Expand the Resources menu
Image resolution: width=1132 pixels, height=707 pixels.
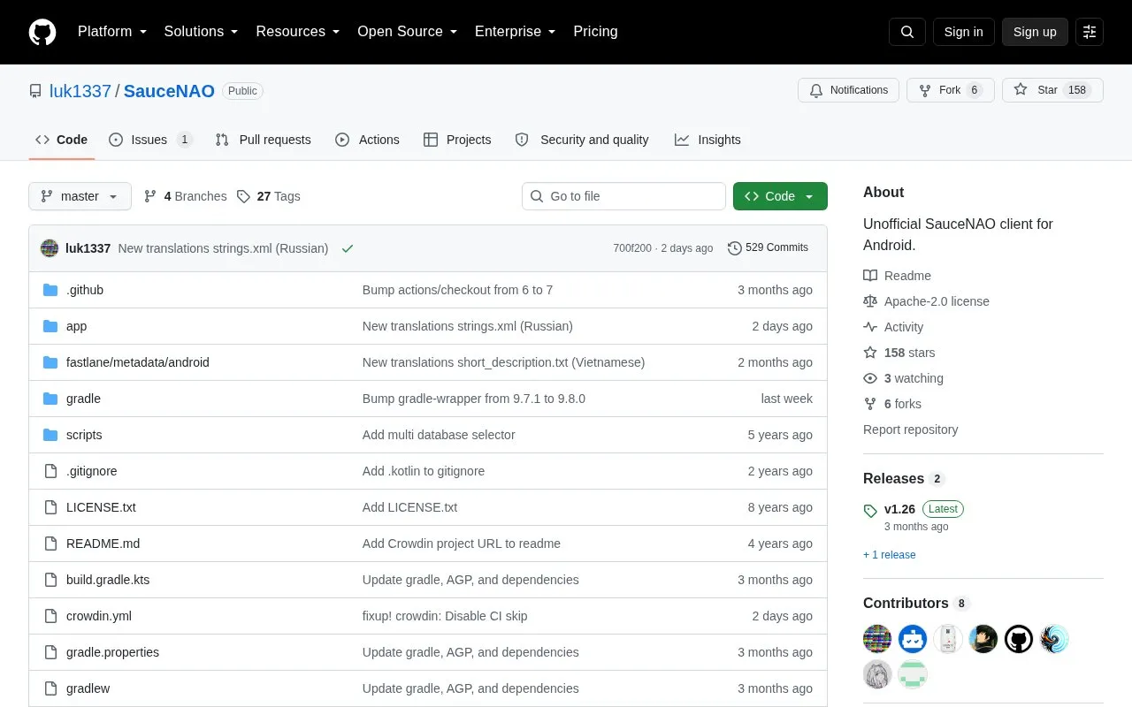pos(298,32)
